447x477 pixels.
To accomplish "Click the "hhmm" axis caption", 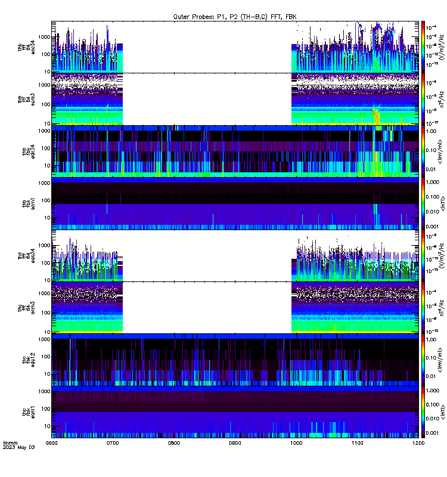I will (x=10, y=443).
